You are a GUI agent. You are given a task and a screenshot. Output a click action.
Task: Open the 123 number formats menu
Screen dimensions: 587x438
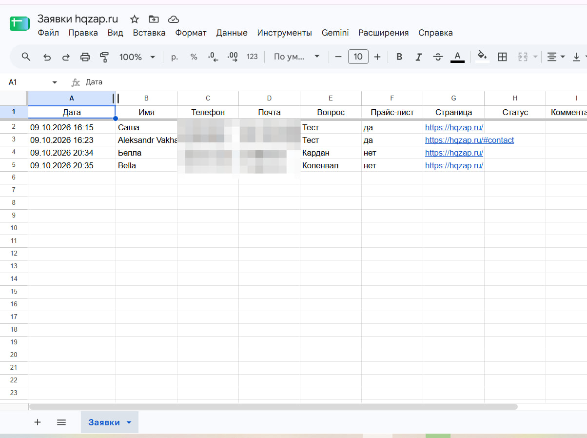tap(252, 57)
